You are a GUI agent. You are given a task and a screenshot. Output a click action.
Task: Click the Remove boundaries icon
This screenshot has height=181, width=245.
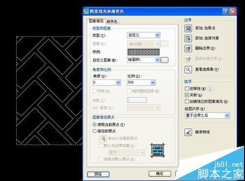pos(188,48)
